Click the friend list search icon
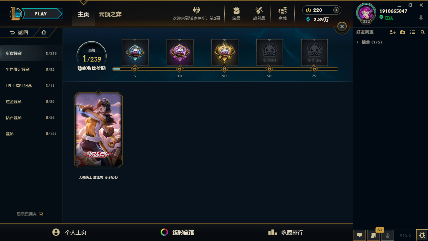The width and height of the screenshot is (428, 241). (423, 32)
